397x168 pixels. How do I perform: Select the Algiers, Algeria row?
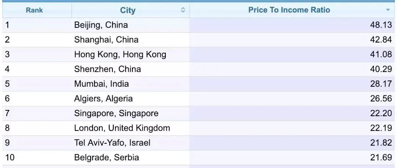pos(198,99)
